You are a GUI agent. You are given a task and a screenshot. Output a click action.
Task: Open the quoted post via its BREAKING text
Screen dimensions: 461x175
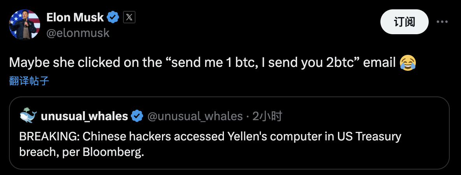click(x=49, y=136)
